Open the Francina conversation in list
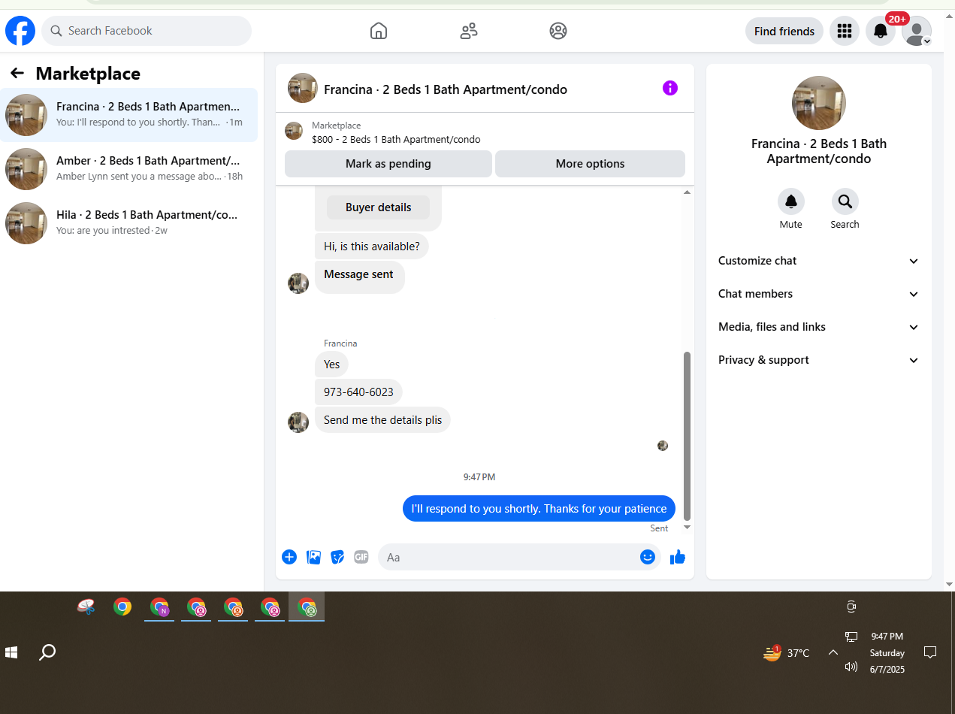The height and width of the screenshot is (714, 955). click(x=128, y=115)
